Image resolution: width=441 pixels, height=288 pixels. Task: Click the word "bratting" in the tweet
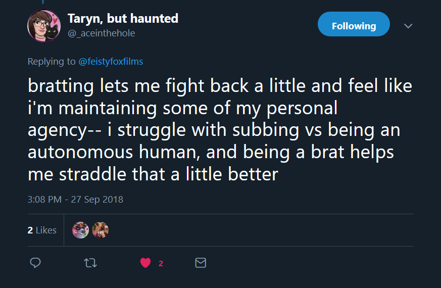click(61, 86)
